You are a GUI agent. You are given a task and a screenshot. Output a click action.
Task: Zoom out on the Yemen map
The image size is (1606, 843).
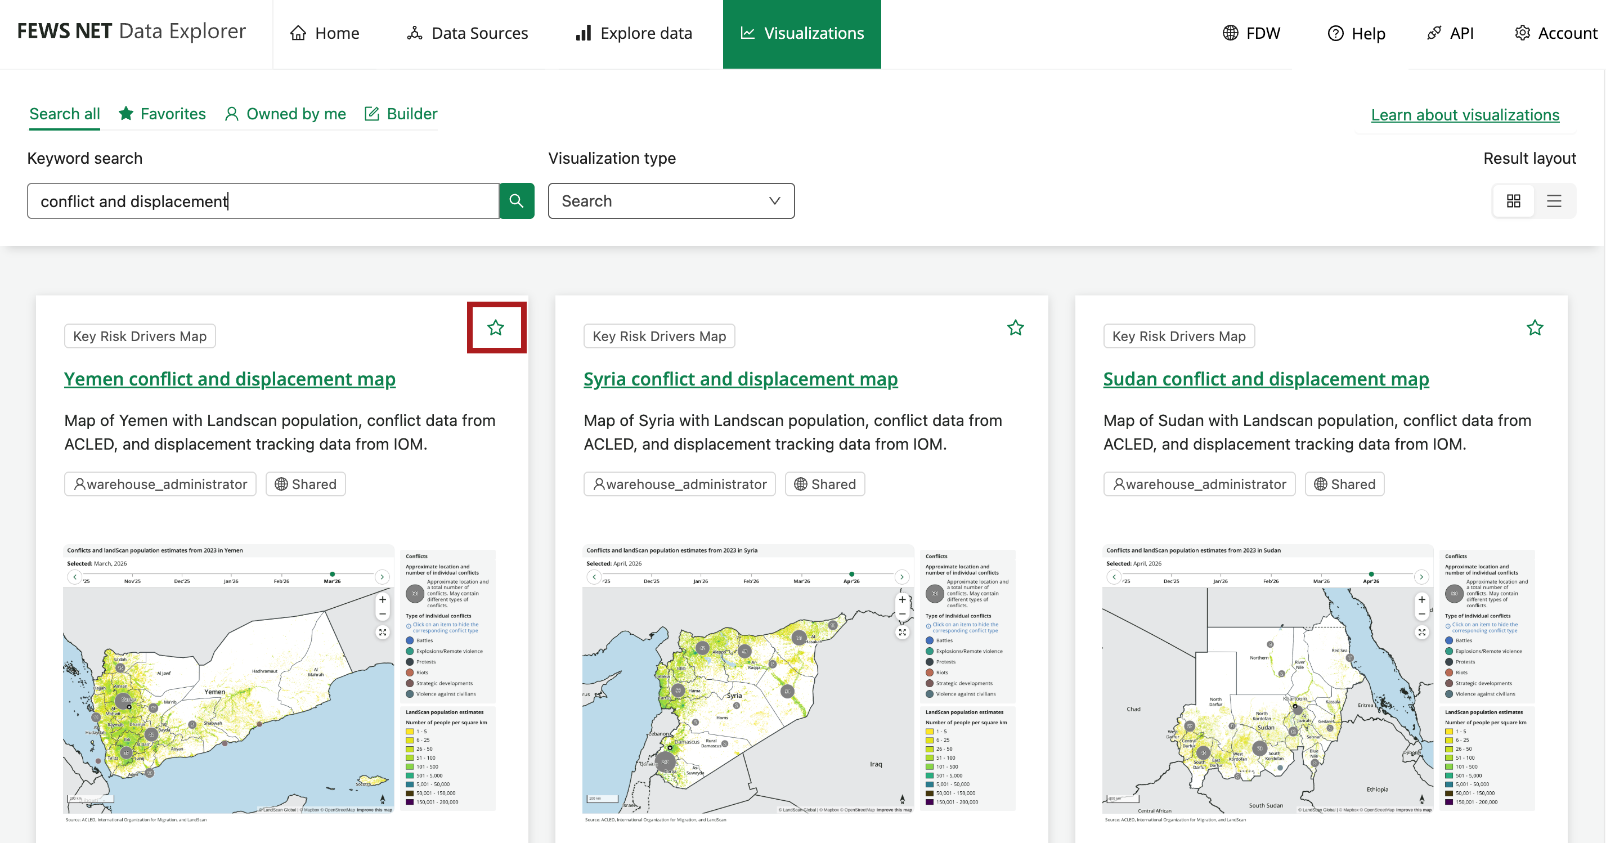click(x=382, y=614)
